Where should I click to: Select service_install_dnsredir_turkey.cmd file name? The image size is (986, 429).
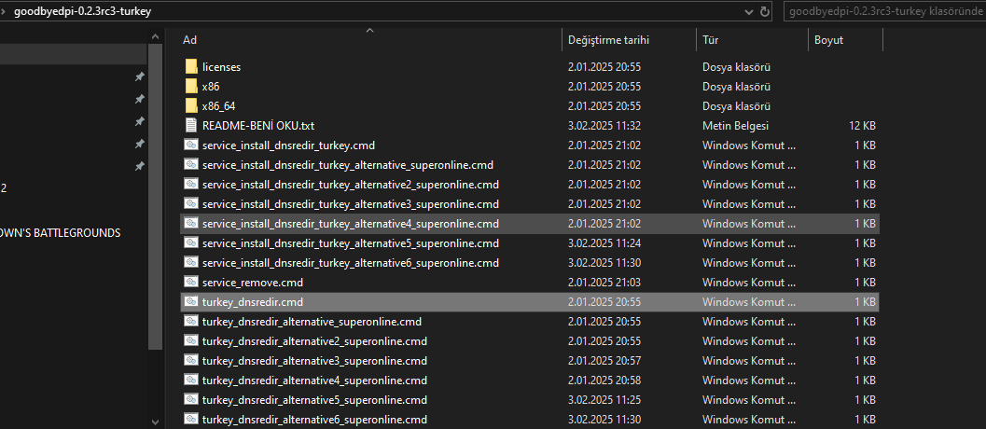pos(288,145)
